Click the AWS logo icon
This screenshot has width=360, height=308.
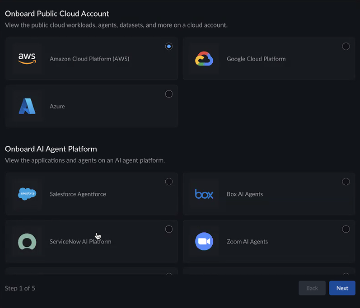(x=27, y=59)
